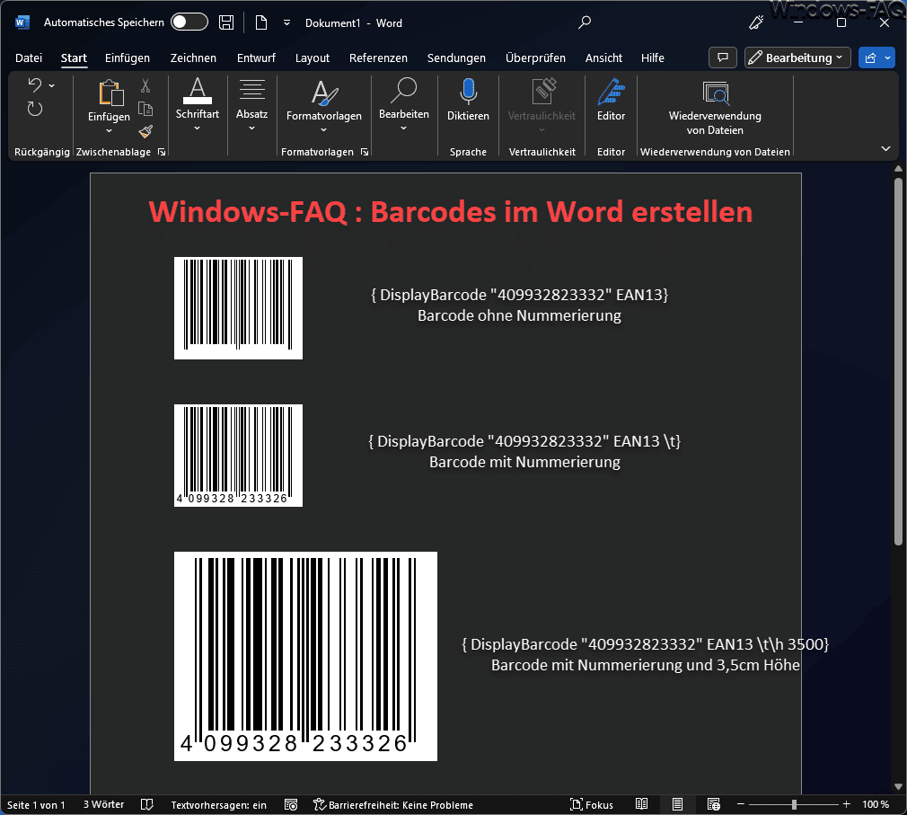Image resolution: width=907 pixels, height=815 pixels.
Task: Activate the format painter brush icon
Action: click(x=145, y=131)
